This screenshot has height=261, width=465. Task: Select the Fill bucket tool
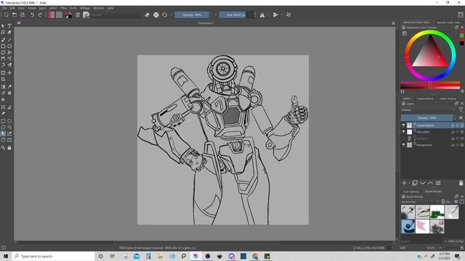tap(3, 100)
